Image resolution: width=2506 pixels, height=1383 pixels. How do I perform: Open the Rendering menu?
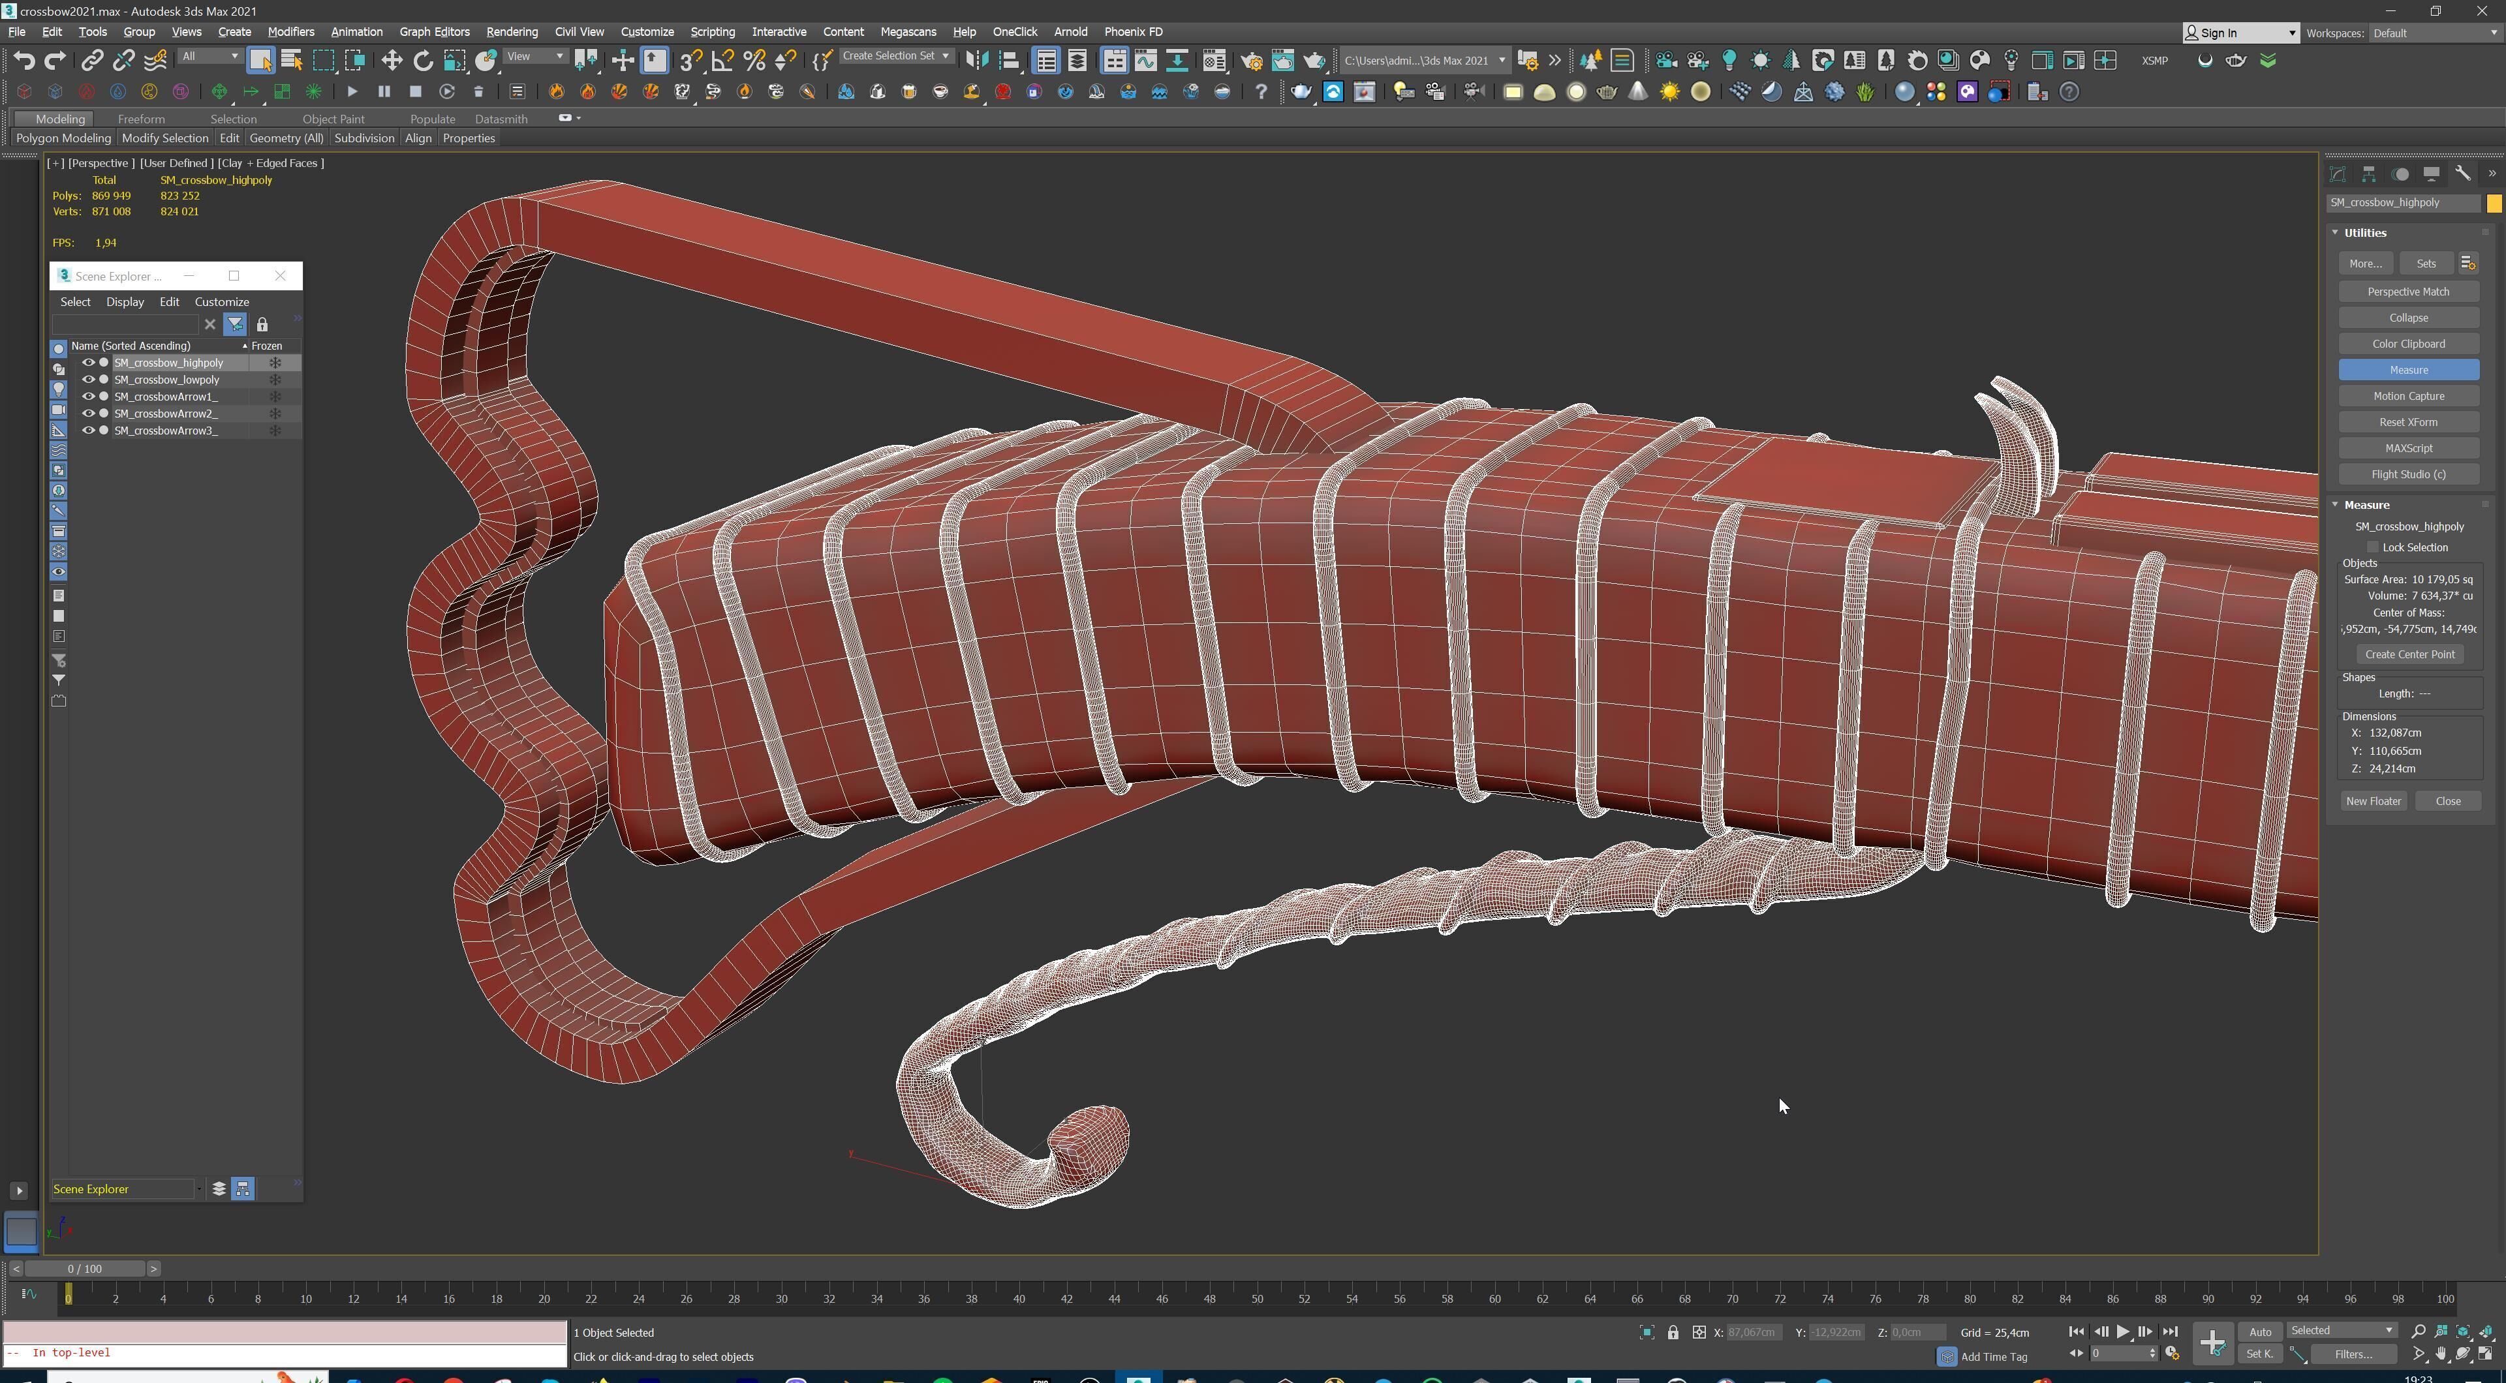pyautogui.click(x=512, y=32)
